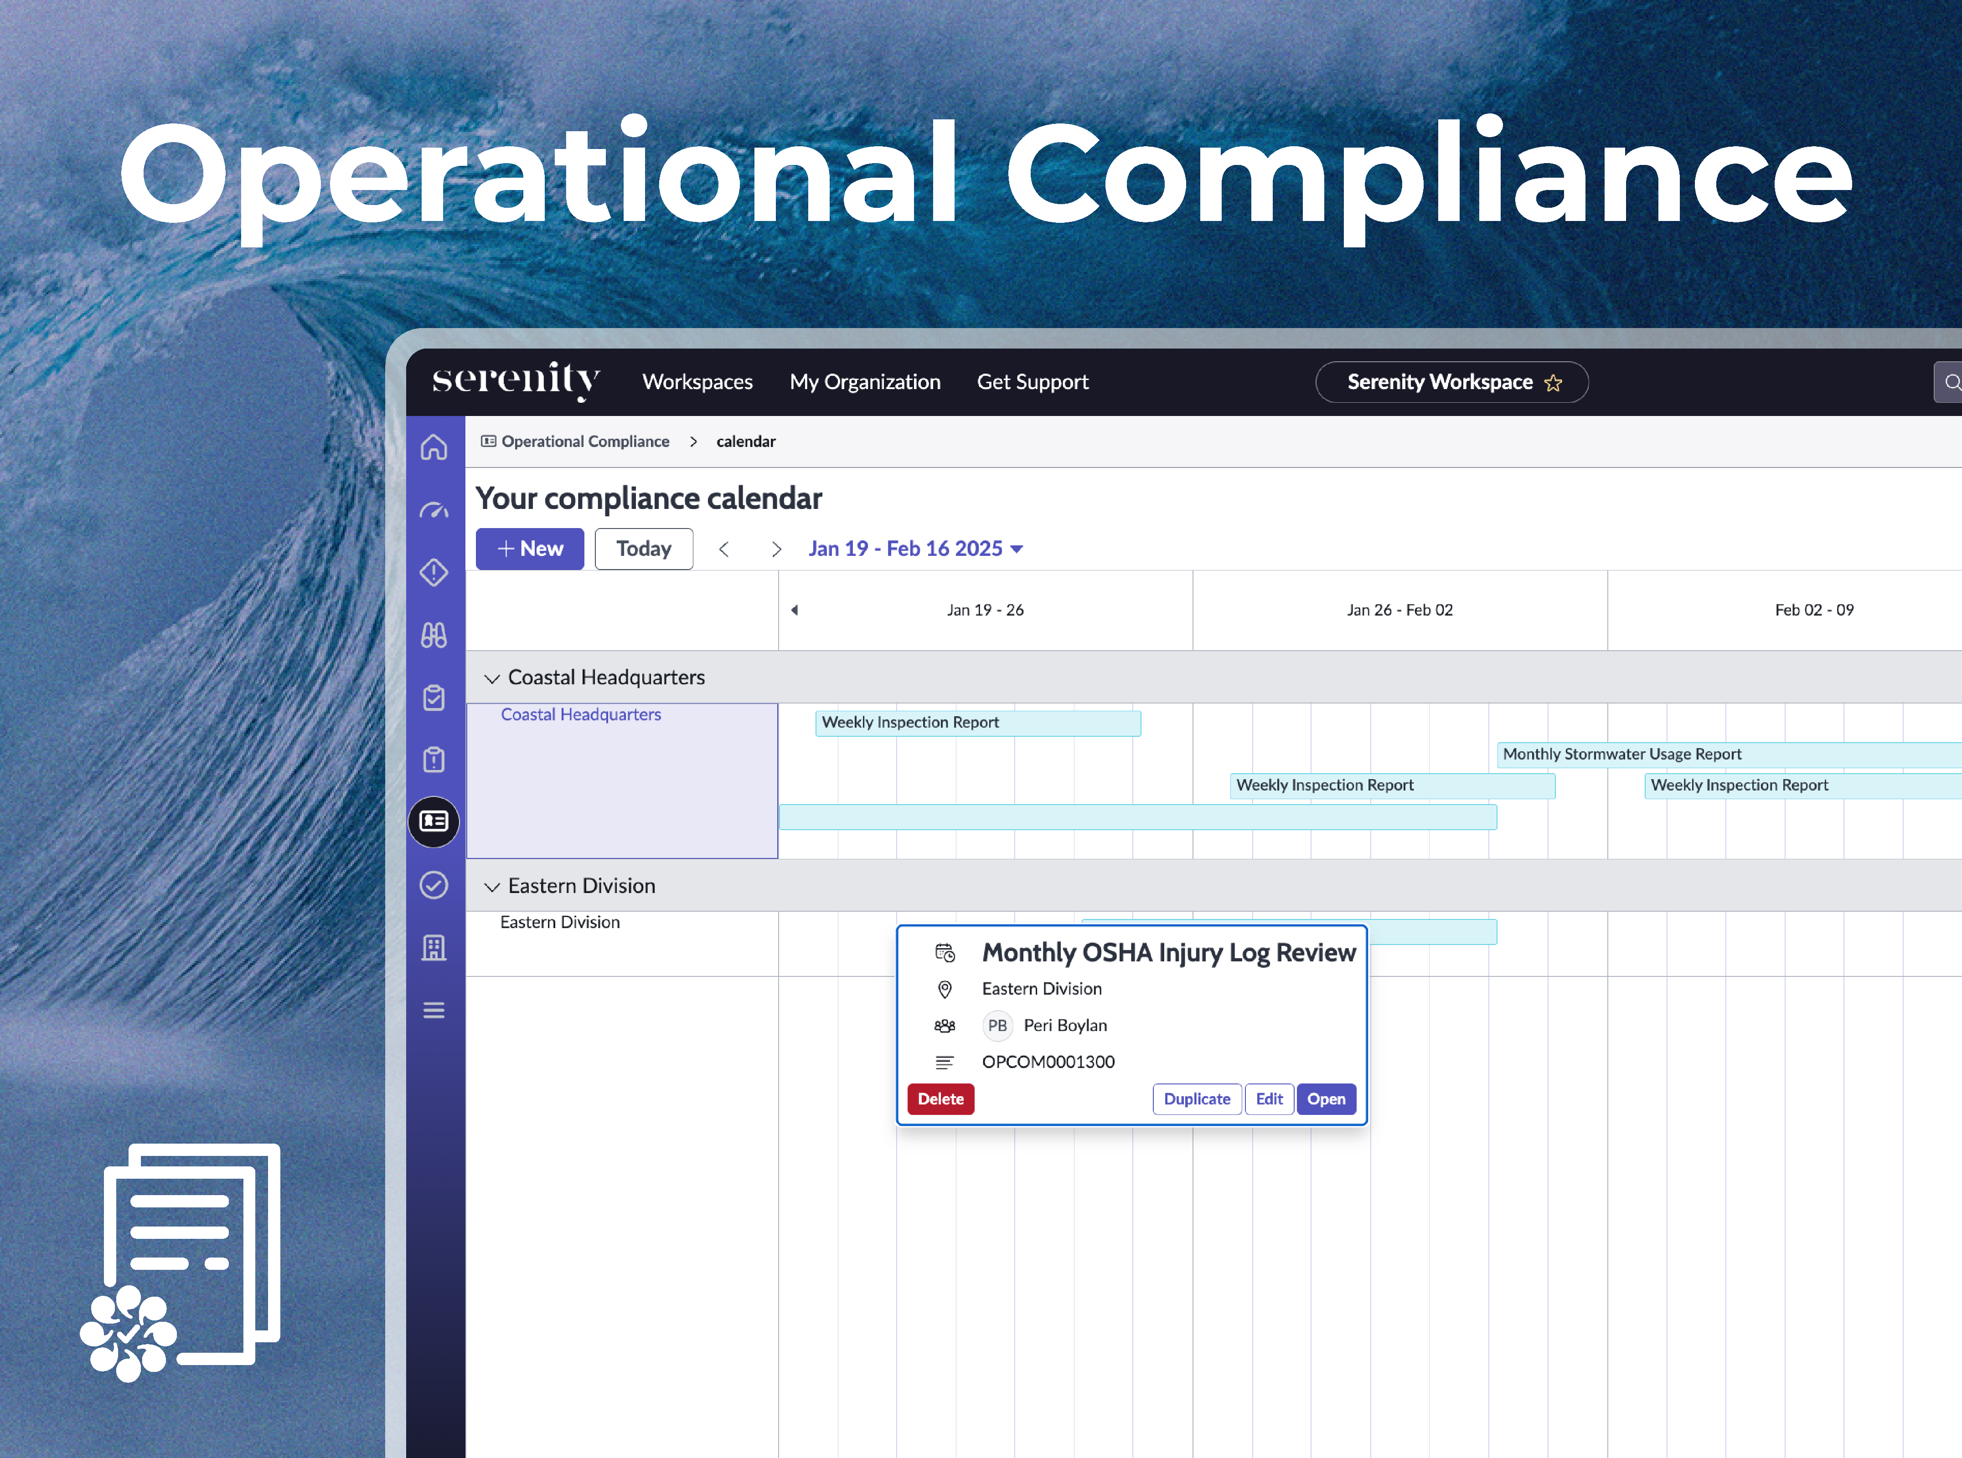Click the clipboard checkmark sidebar icon
The image size is (1962, 1458).
pos(434,697)
